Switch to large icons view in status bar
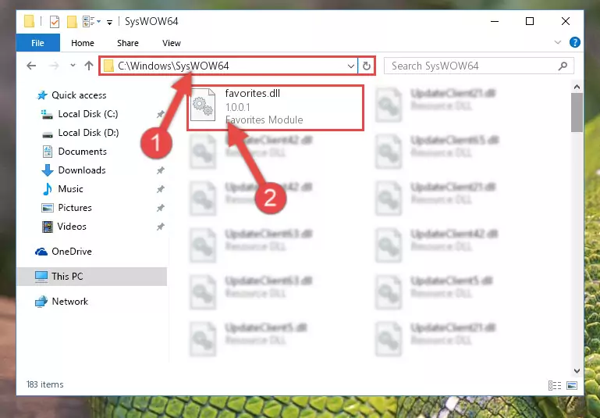The height and width of the screenshot is (418, 600). (572, 385)
